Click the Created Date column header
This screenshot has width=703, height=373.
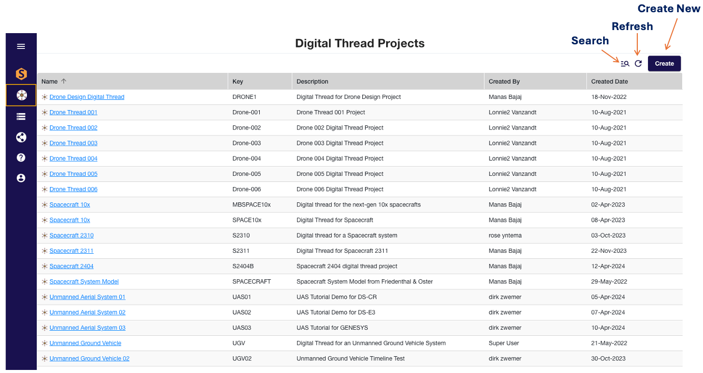click(609, 82)
